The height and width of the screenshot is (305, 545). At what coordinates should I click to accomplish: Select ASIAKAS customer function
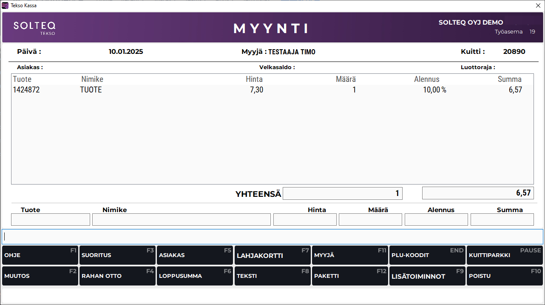pyautogui.click(x=195, y=255)
